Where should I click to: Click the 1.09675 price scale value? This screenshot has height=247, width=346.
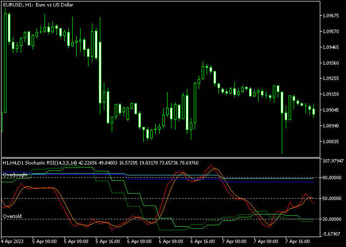[x=331, y=16]
